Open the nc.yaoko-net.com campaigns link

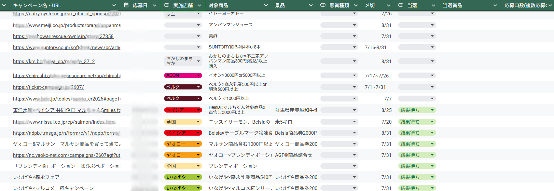pos(67,155)
